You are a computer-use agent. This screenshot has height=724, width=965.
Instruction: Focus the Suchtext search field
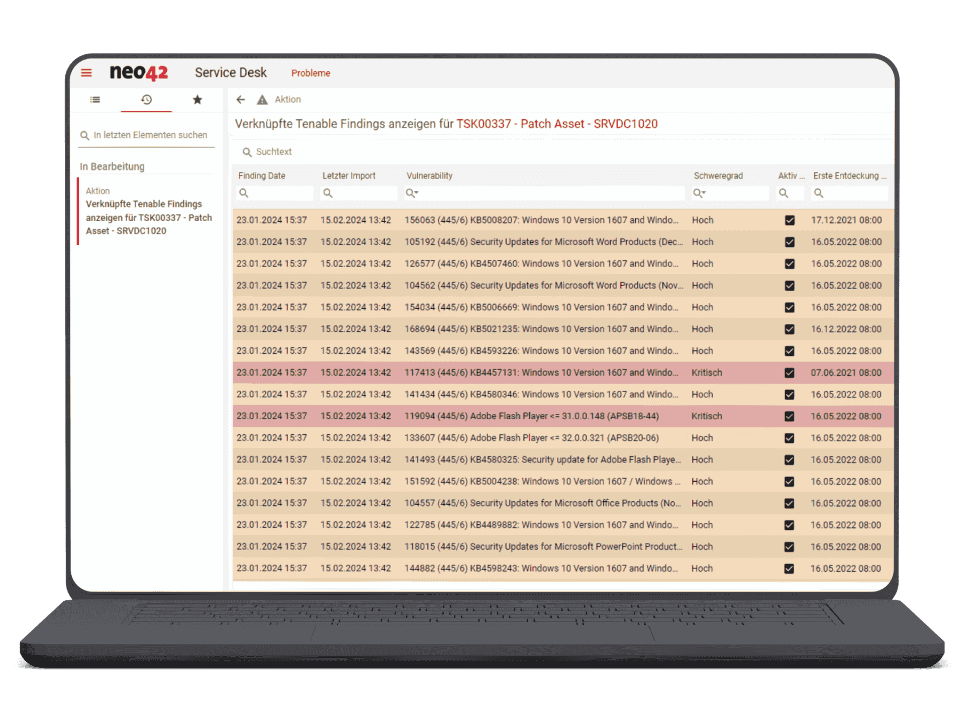click(563, 152)
